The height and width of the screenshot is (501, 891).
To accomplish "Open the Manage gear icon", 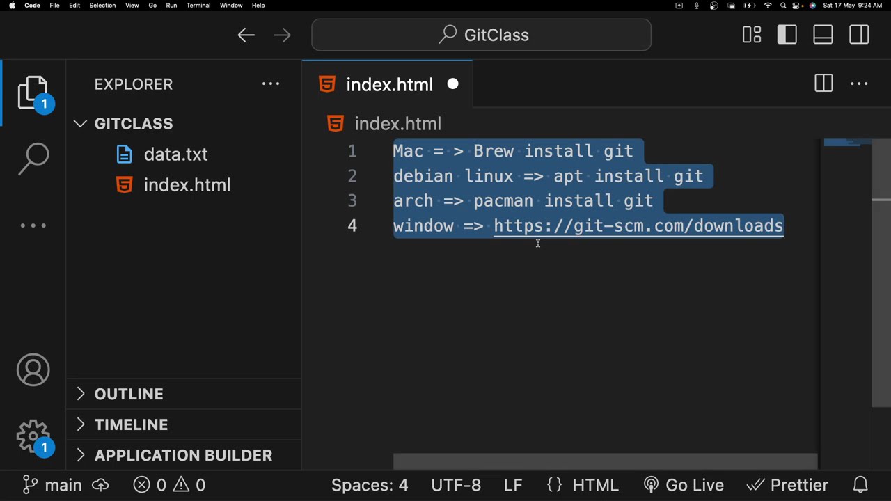I will click(x=33, y=436).
